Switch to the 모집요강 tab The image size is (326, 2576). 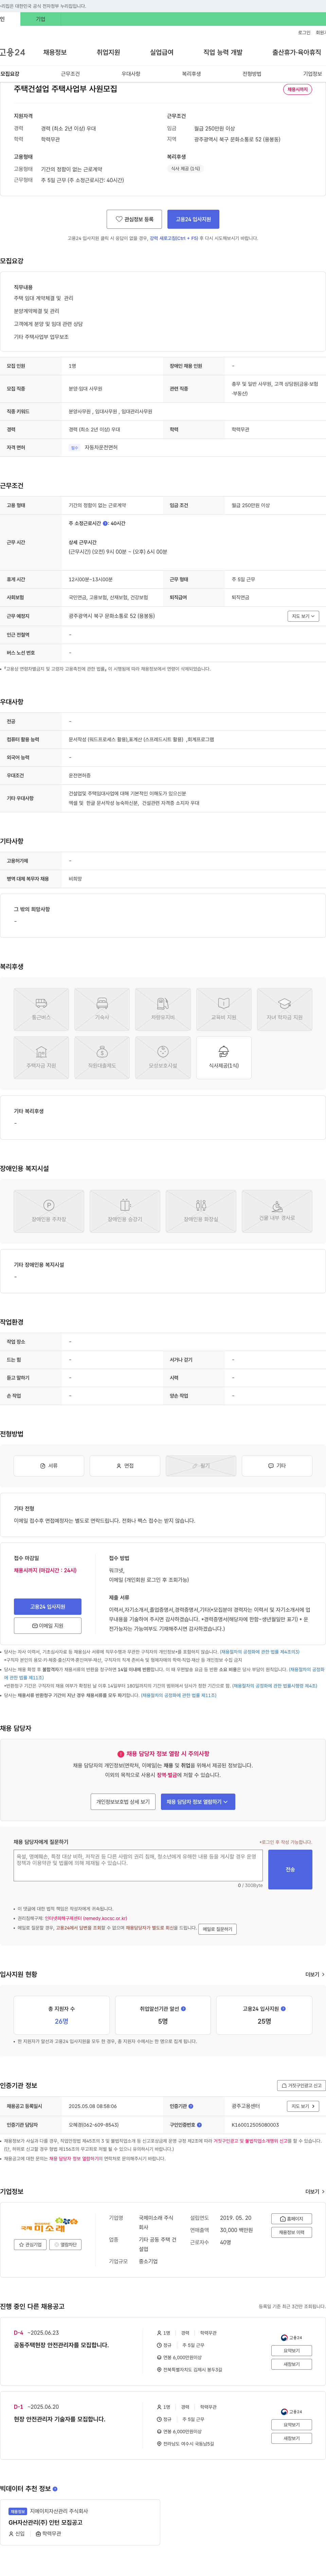tap(10, 74)
